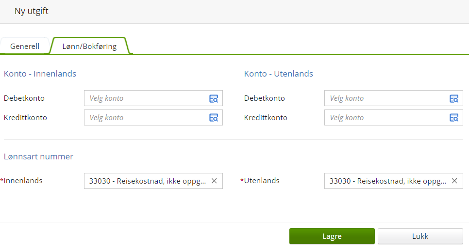The width and height of the screenshot is (469, 249).
Task: Open account lookup for domestic Kredittkonto
Action: tap(214, 118)
